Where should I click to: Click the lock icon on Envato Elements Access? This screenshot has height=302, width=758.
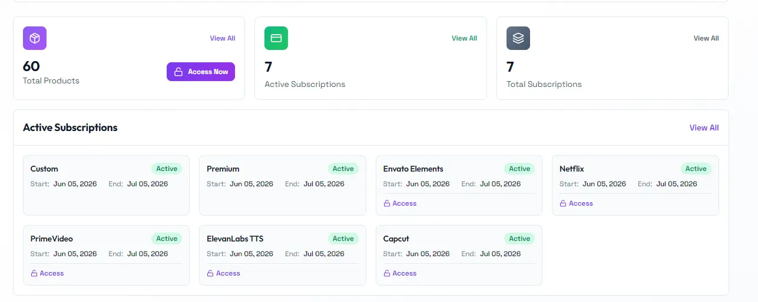pos(387,203)
